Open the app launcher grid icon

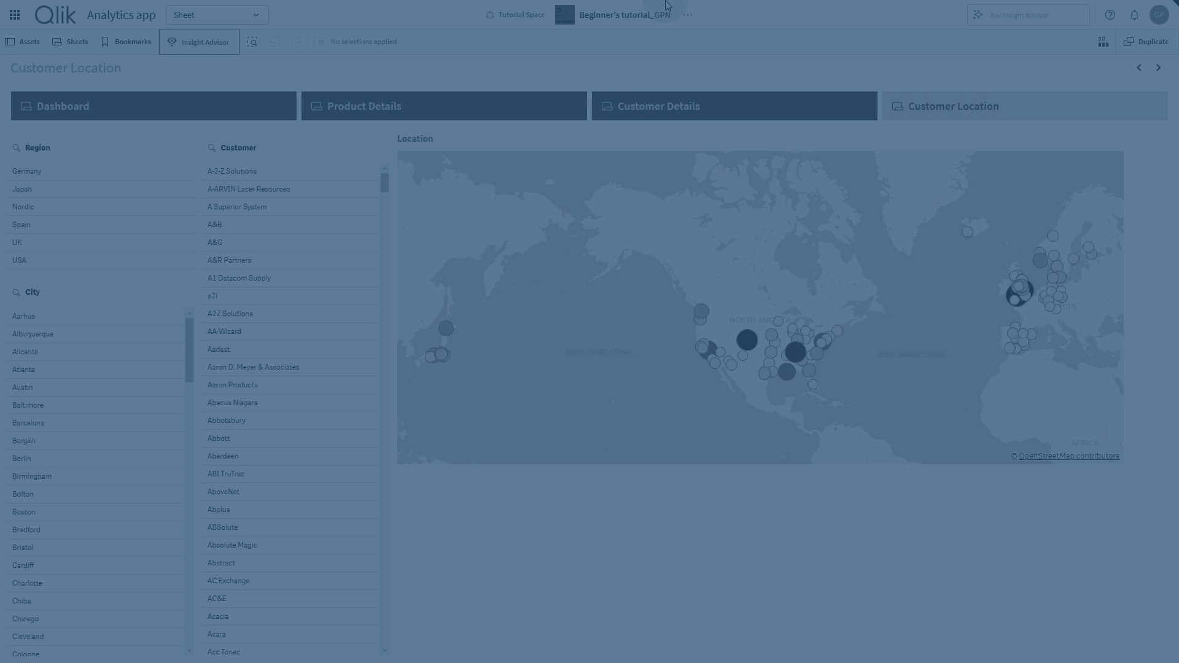(15, 15)
